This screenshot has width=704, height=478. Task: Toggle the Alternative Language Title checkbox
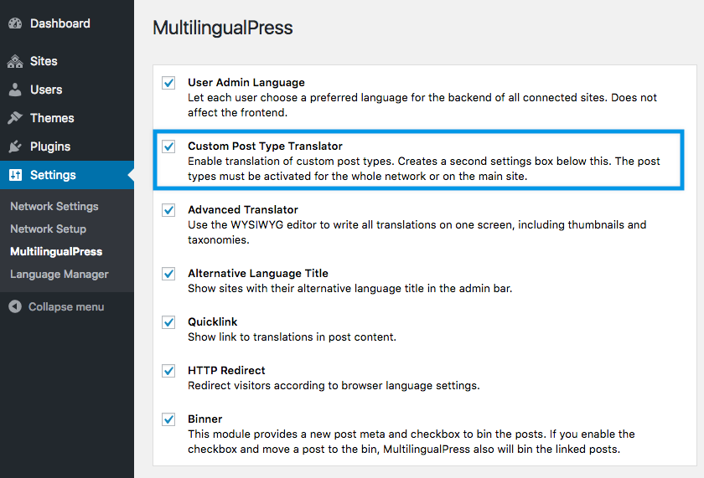(x=168, y=274)
